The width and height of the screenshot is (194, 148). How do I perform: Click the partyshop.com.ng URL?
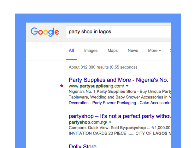pos(88,122)
